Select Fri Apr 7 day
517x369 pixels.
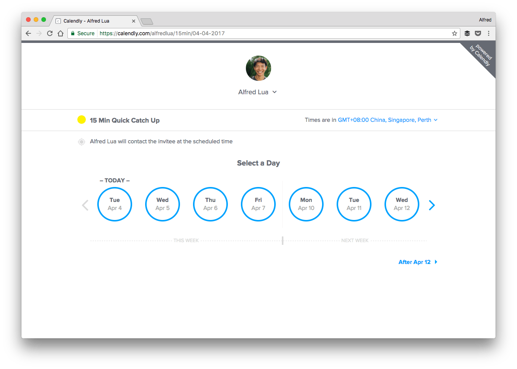point(258,204)
